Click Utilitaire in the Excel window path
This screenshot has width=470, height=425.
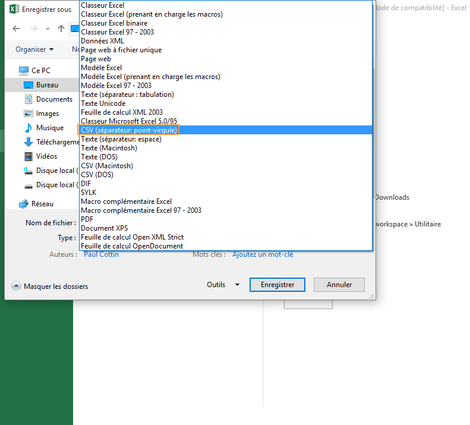click(x=428, y=224)
